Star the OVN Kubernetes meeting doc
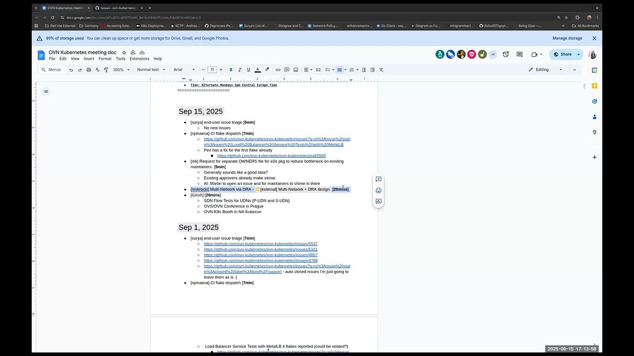Image resolution: width=634 pixels, height=356 pixels. tap(124, 52)
